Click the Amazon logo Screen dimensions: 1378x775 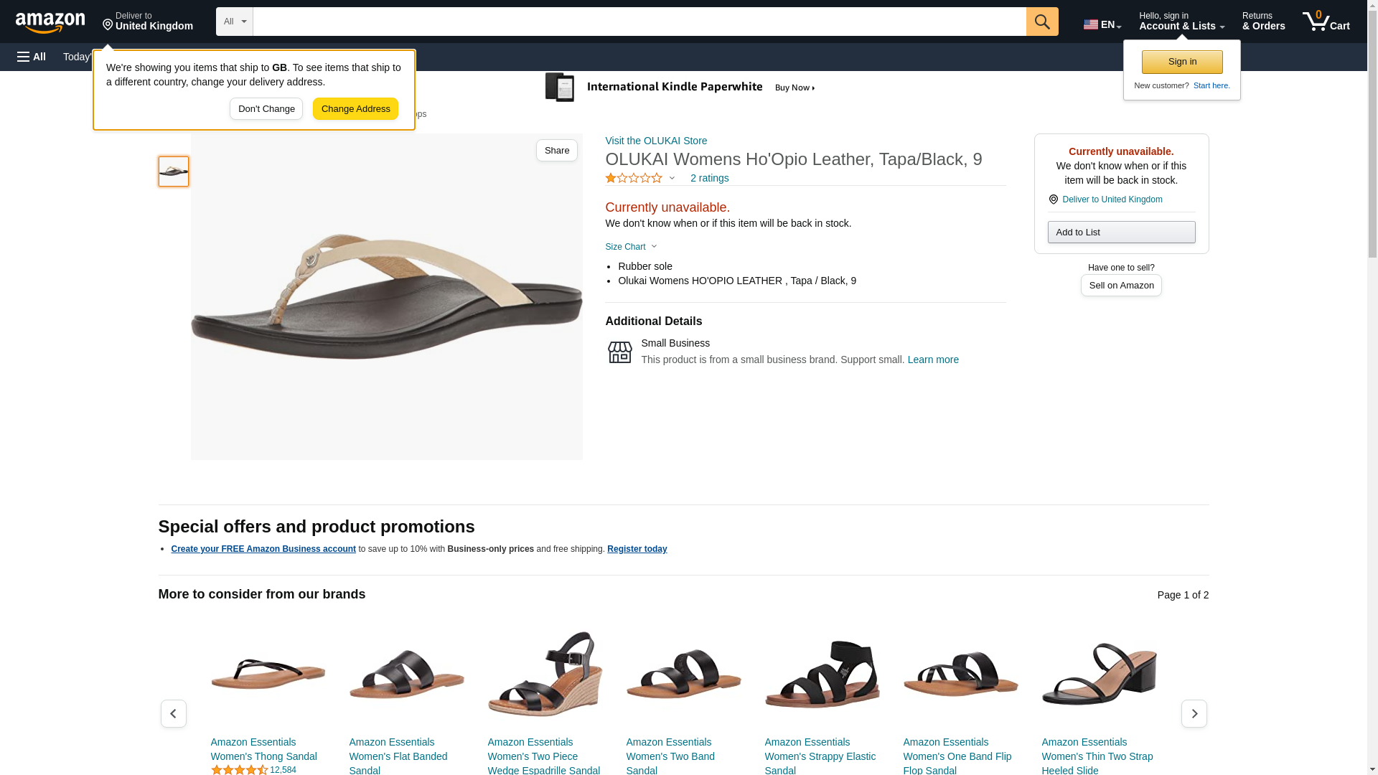click(x=50, y=22)
